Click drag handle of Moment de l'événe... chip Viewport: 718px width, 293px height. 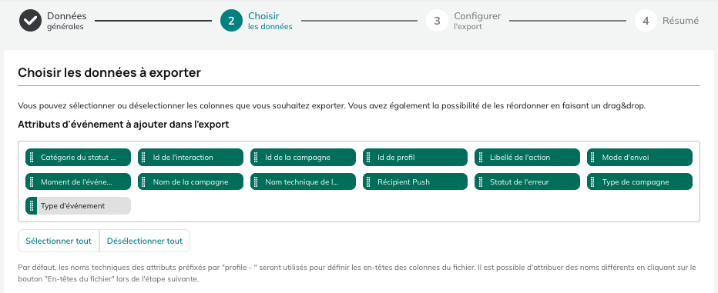point(32,181)
